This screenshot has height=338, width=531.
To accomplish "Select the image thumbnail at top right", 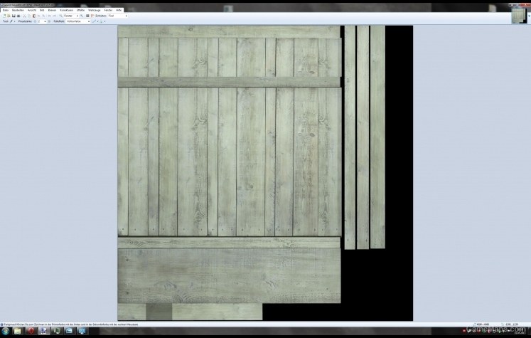I will click(x=518, y=16).
